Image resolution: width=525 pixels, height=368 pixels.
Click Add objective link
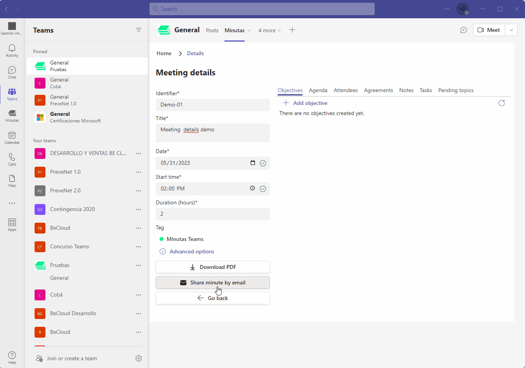point(305,103)
